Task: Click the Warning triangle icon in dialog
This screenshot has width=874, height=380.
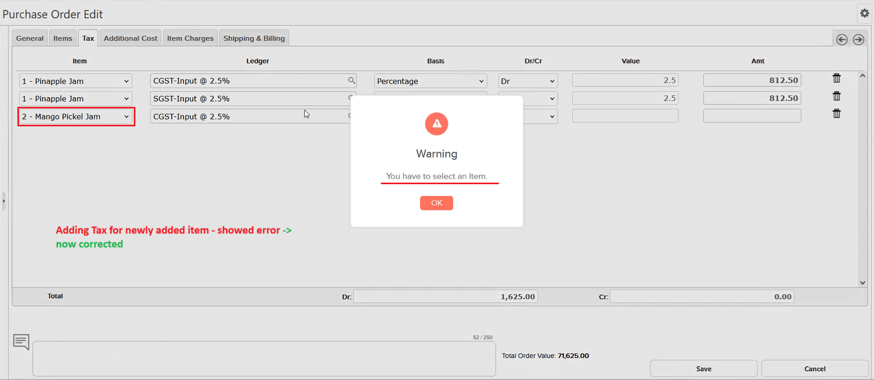Action: point(437,124)
